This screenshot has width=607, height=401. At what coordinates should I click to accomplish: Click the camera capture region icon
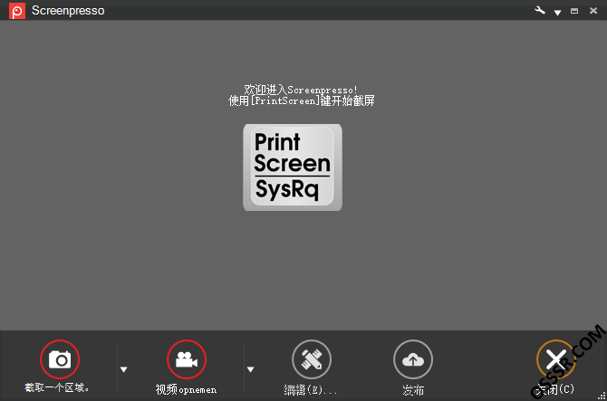pyautogui.click(x=60, y=359)
